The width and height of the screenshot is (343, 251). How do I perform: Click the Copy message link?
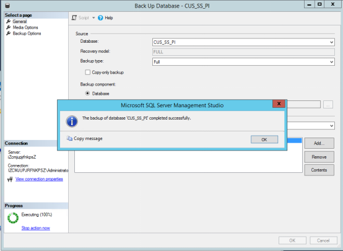coord(88,138)
